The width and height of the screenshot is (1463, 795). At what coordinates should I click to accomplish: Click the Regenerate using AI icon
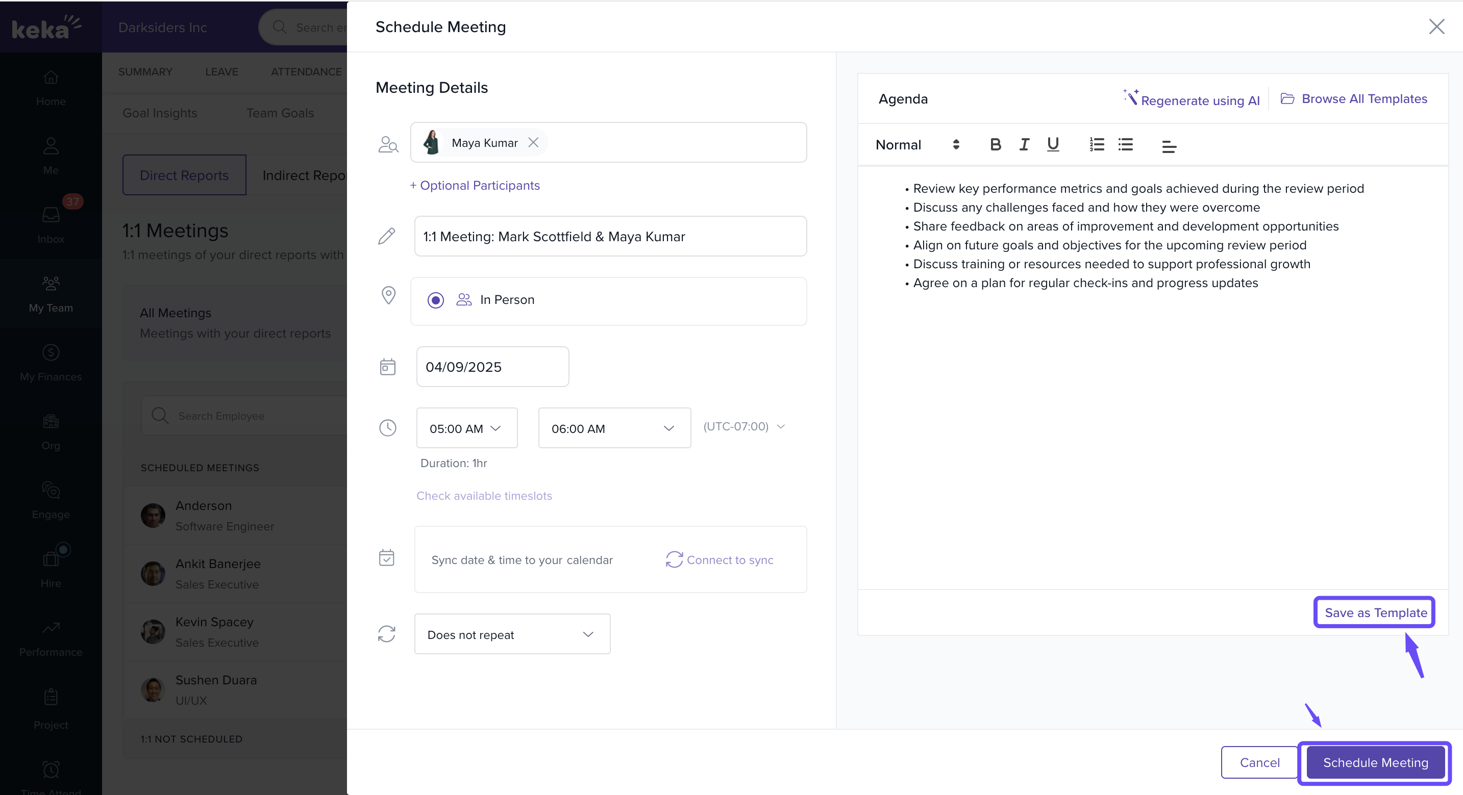(x=1130, y=97)
